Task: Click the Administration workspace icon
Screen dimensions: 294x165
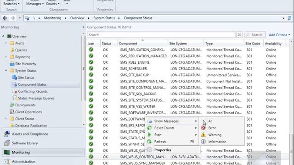Action: [7, 161]
